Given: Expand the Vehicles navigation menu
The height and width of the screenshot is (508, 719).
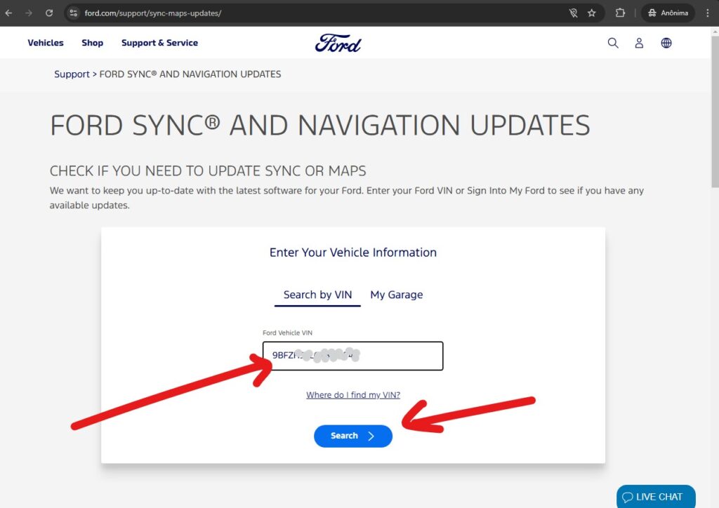Looking at the screenshot, I should click(45, 43).
